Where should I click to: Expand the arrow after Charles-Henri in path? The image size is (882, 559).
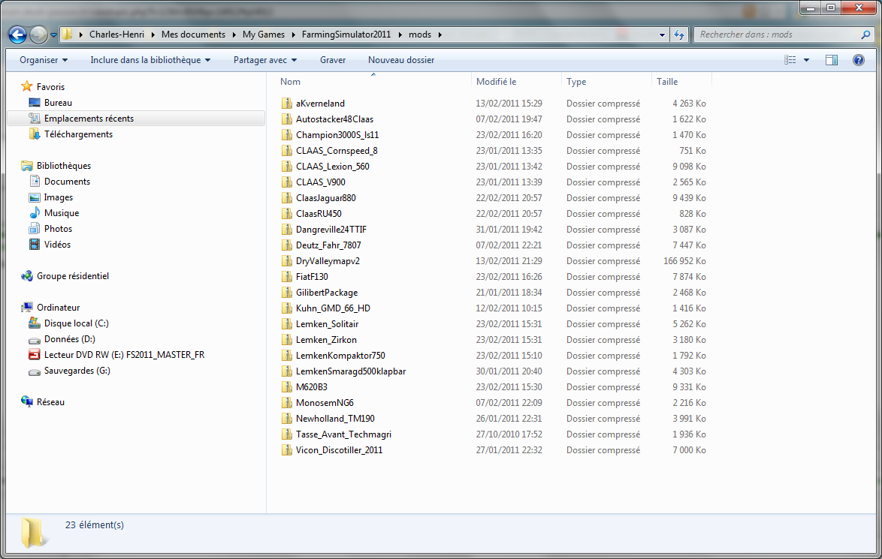(153, 35)
